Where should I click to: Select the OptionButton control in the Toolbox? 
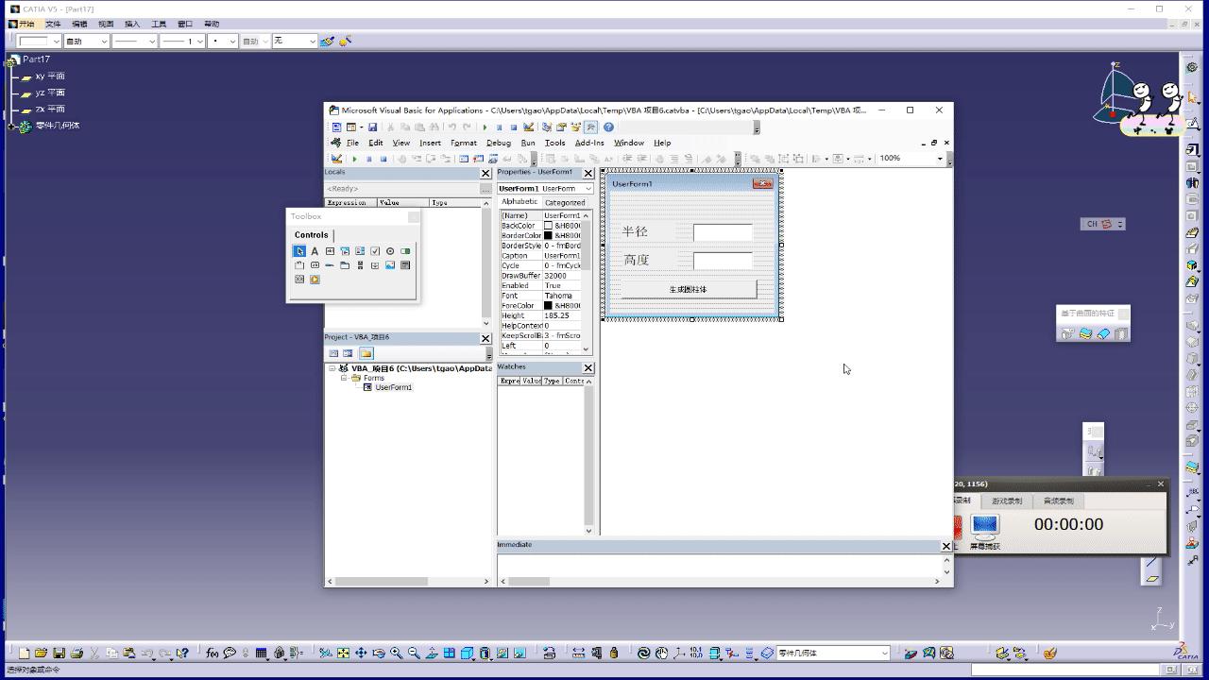click(x=390, y=251)
